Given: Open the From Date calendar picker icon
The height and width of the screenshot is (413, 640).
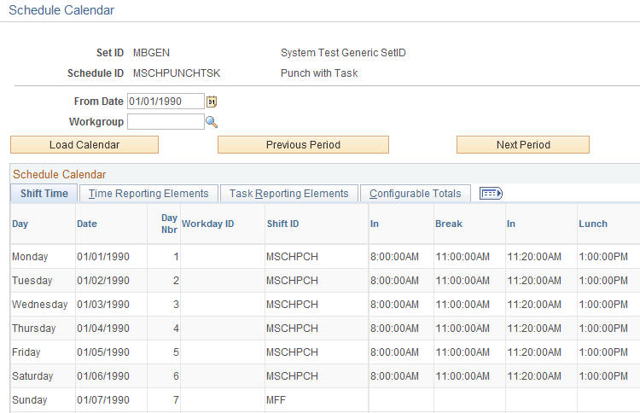Looking at the screenshot, I should click(212, 102).
